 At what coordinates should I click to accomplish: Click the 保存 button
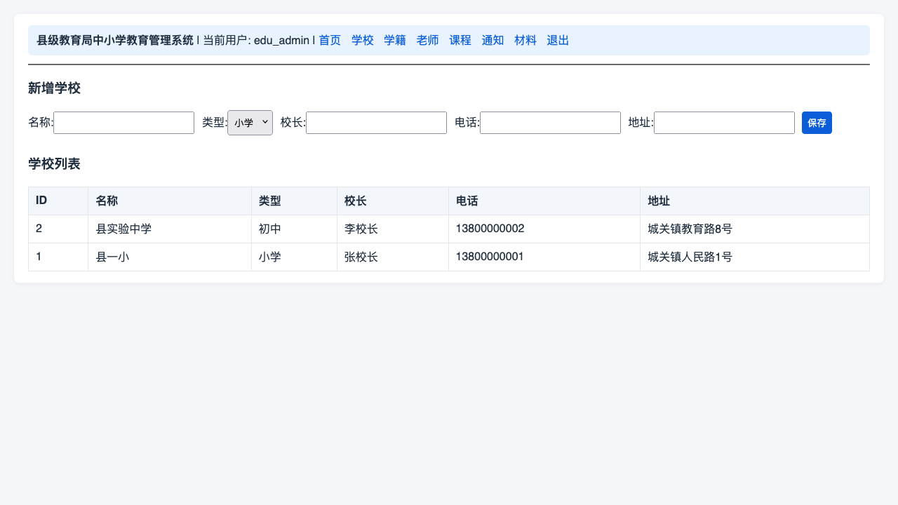817,123
